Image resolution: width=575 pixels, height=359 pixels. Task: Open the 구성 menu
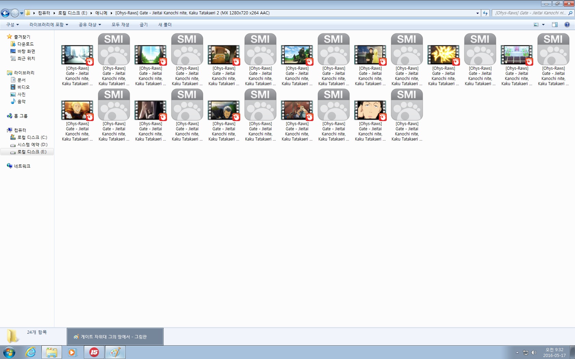(12, 25)
